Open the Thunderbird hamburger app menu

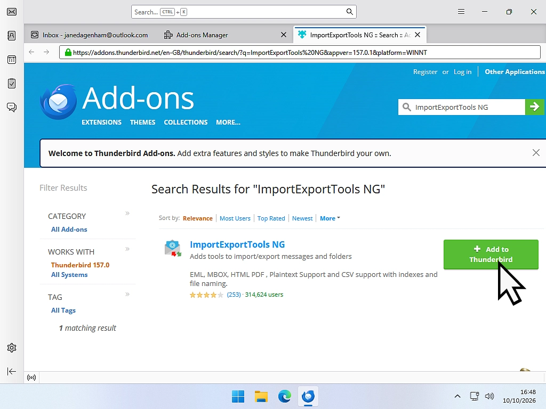pos(461,12)
